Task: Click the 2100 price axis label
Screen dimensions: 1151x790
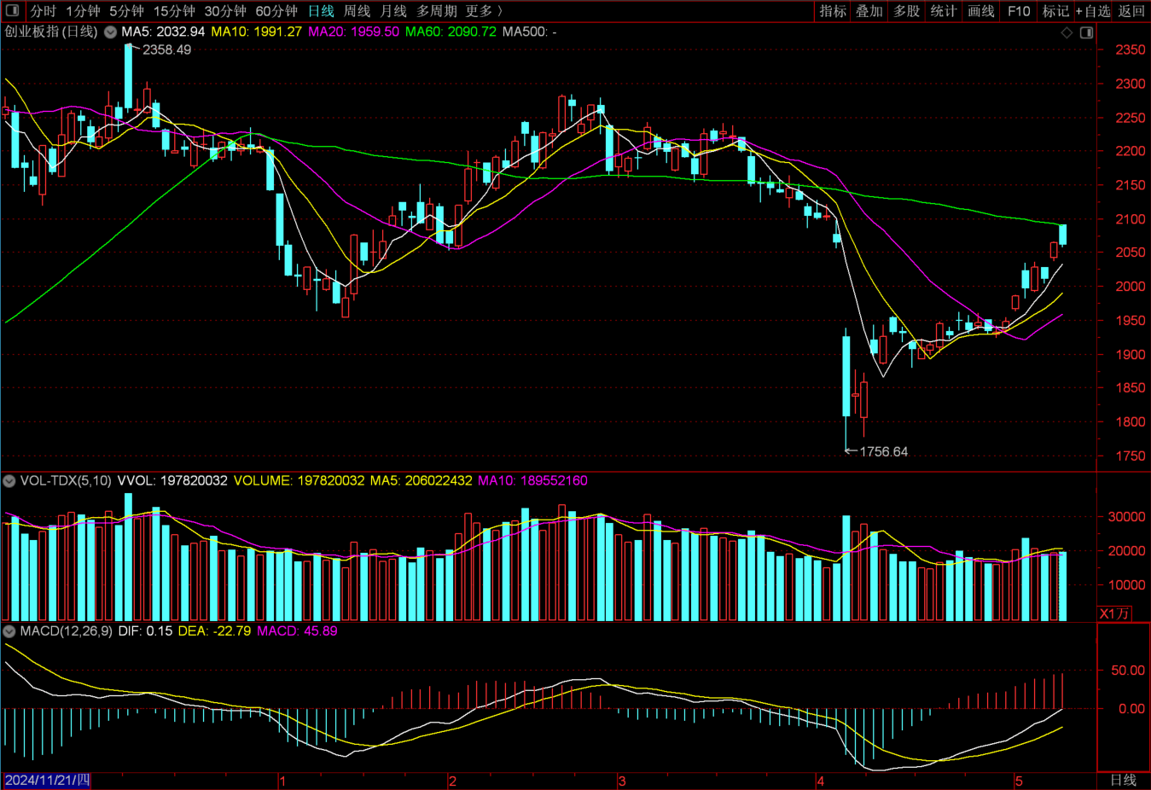Action: (1131, 219)
